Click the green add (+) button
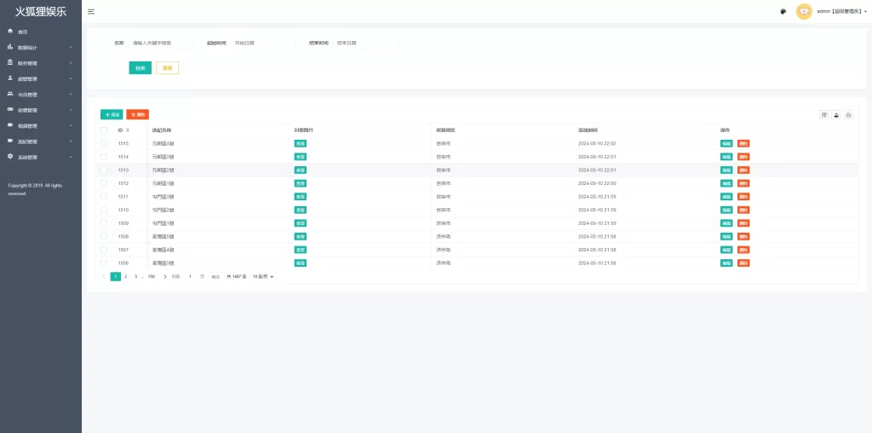This screenshot has height=433, width=872. click(112, 115)
